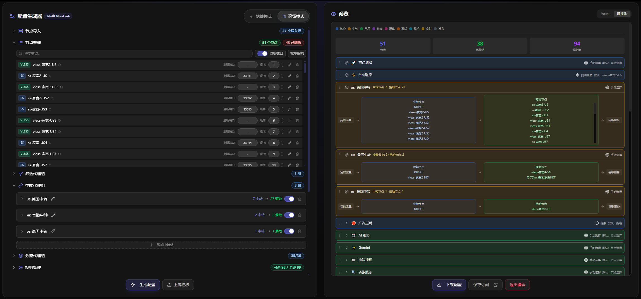Click the pencil icon next to US 美国中转
Viewport: 641px width, 299px height.
tap(53, 199)
